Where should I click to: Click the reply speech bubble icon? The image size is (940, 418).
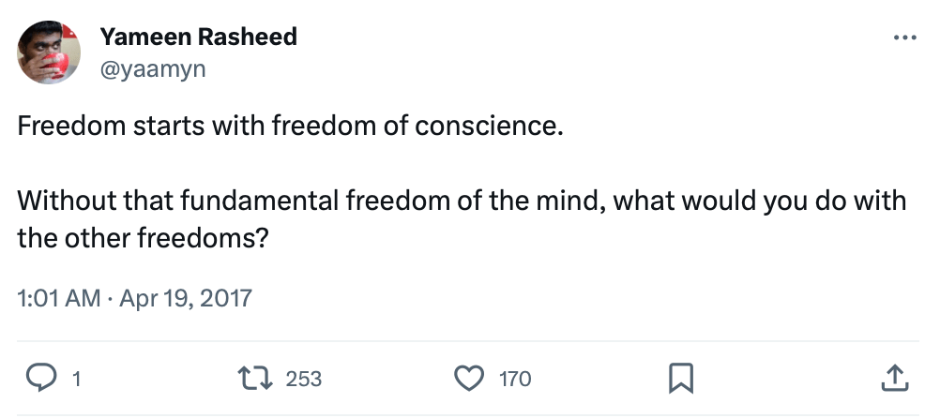point(41,379)
